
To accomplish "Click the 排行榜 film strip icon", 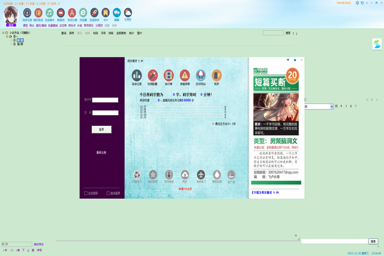I will tap(169, 75).
